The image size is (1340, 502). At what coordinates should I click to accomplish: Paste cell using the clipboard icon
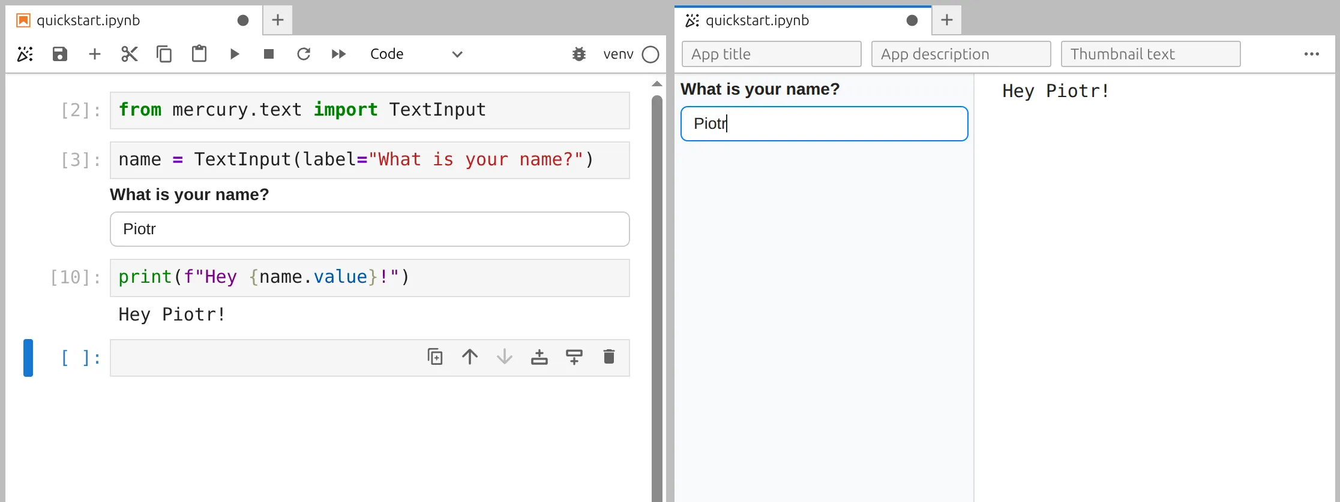[199, 54]
